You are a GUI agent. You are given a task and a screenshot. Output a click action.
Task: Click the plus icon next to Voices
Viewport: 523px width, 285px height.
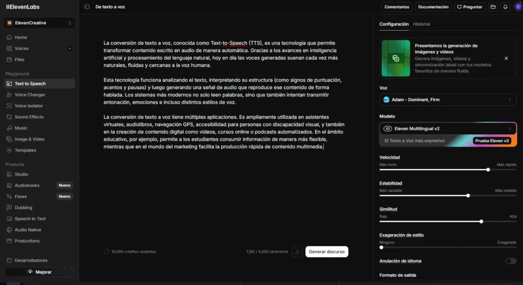point(69,49)
